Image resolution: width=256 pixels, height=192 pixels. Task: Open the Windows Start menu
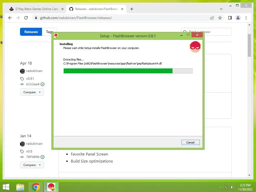click(x=6, y=187)
